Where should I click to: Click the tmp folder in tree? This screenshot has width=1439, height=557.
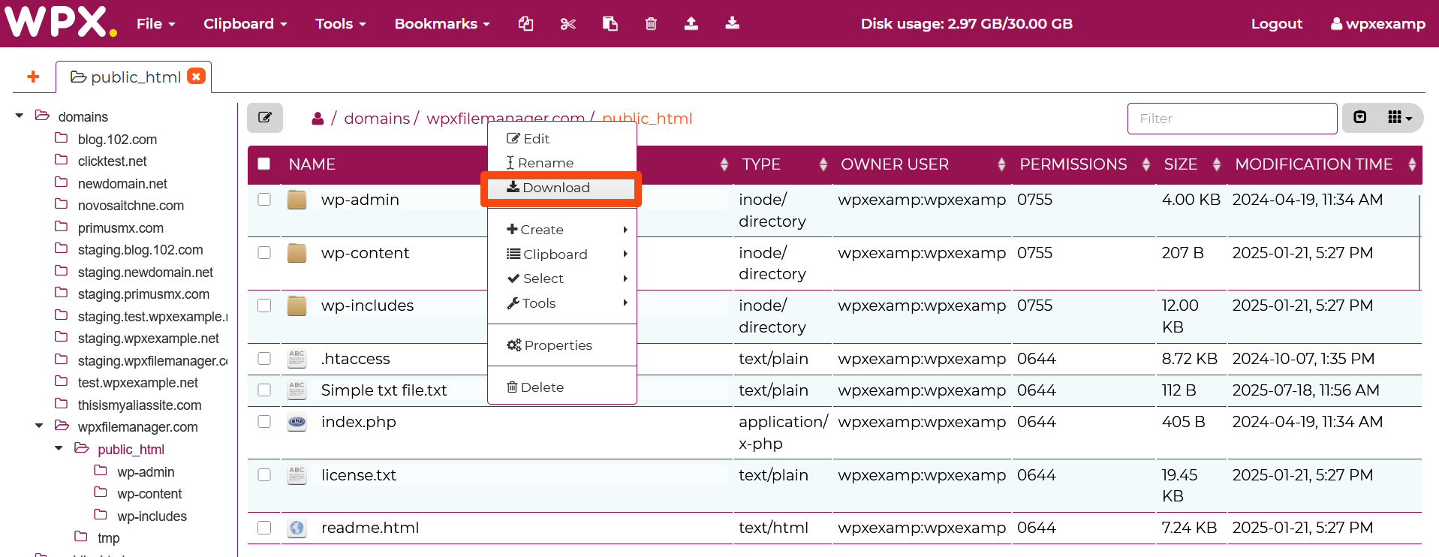click(x=108, y=537)
